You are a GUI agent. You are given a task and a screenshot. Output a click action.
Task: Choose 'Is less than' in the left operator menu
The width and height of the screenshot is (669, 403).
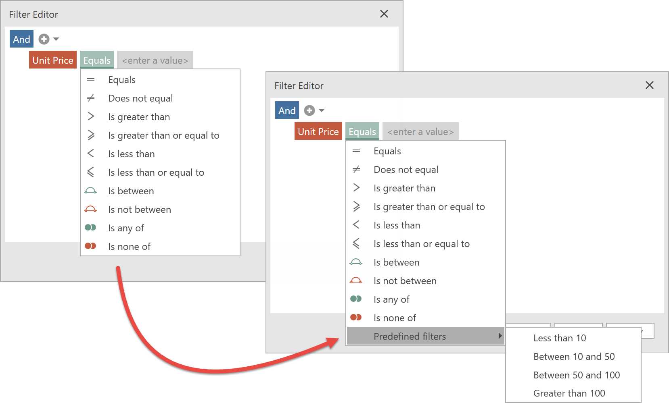coord(131,154)
